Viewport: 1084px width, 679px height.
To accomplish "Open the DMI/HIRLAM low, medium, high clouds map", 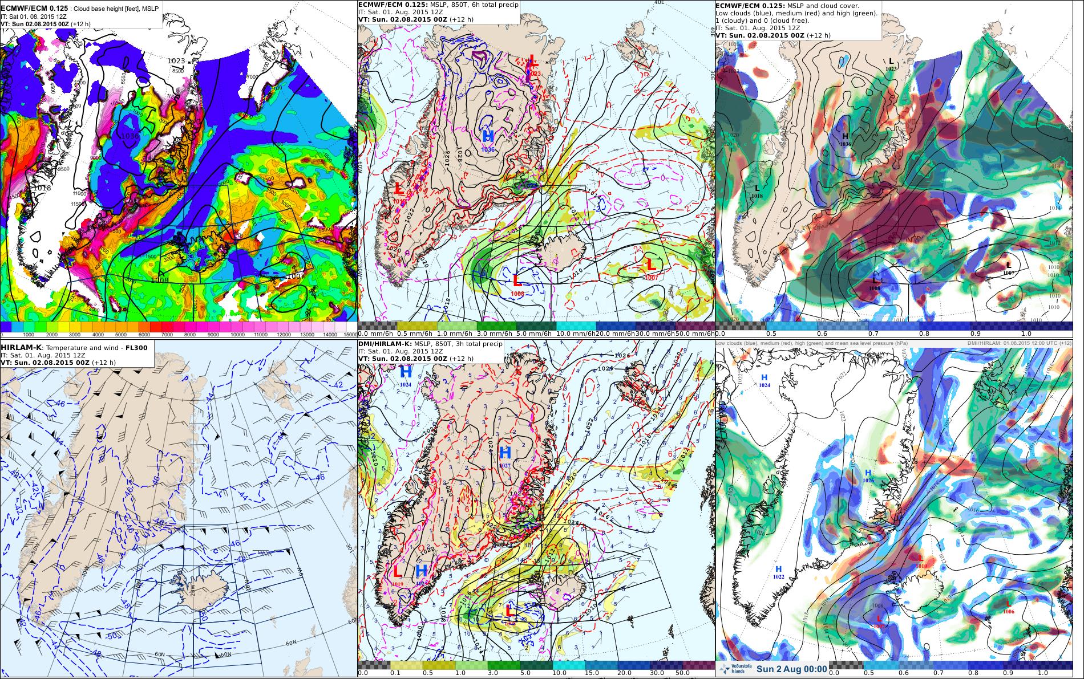I will click(893, 509).
